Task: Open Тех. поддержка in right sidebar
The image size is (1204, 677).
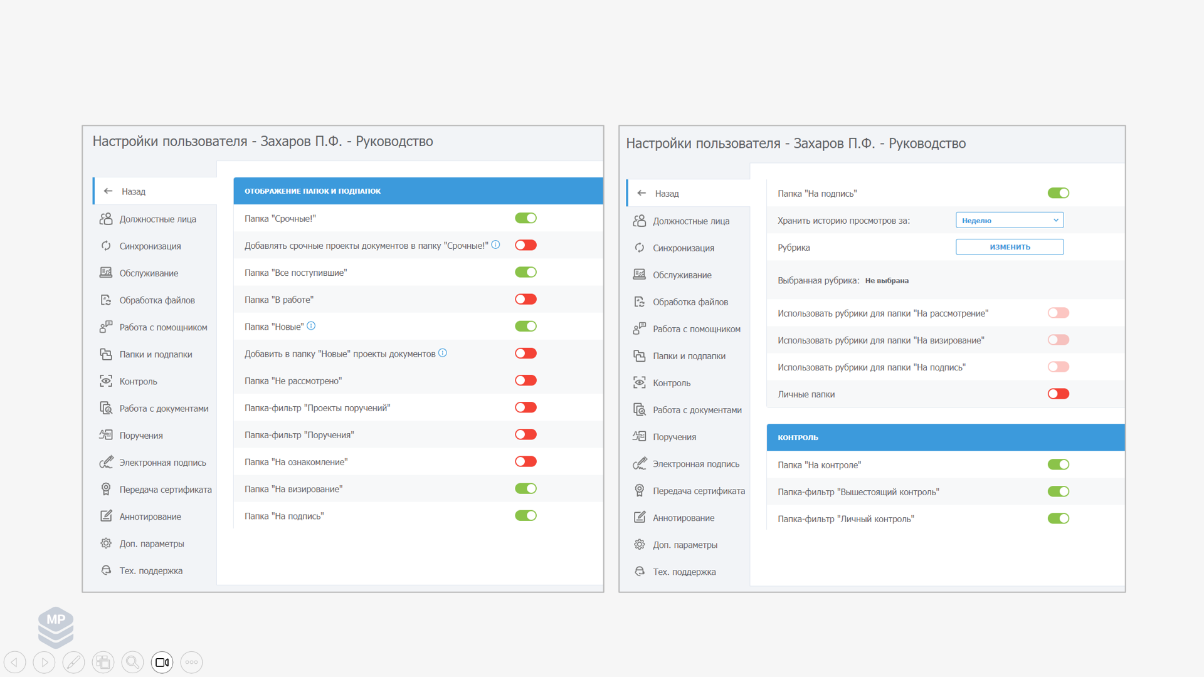Action: pos(684,572)
